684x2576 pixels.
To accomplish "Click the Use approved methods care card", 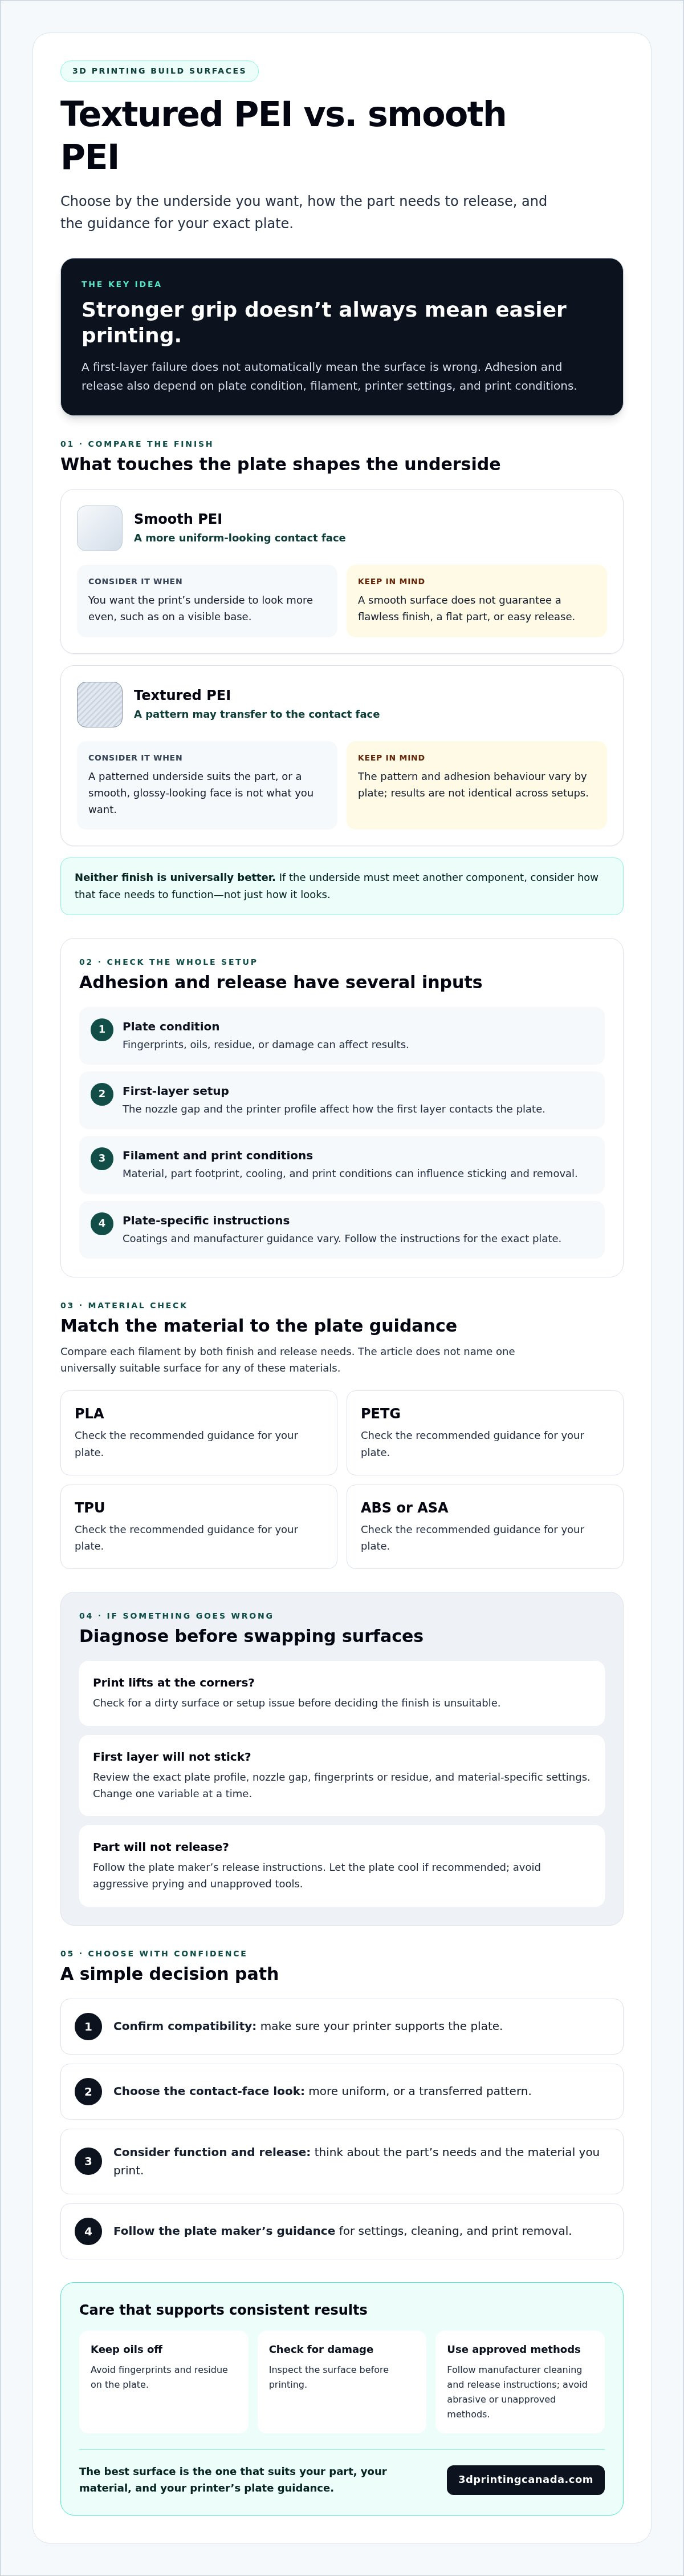I will tap(520, 2381).
